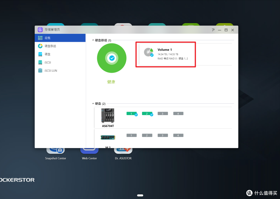Click the AS6704T NAS device image

(108, 116)
